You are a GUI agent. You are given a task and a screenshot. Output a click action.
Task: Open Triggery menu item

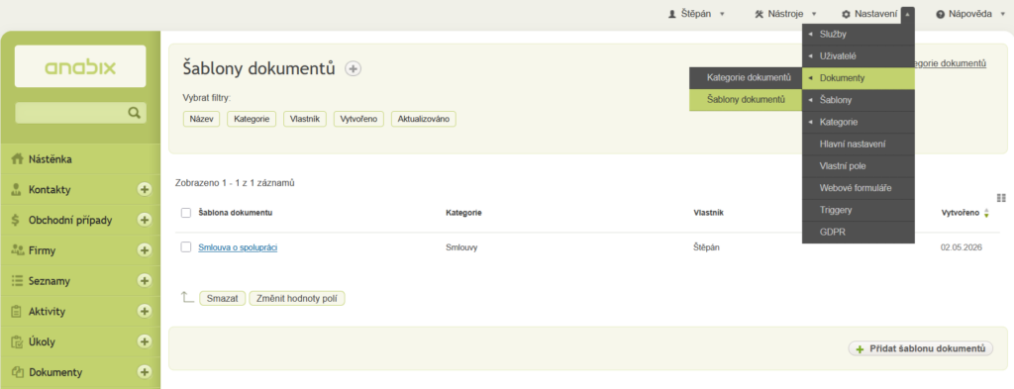tap(859, 210)
